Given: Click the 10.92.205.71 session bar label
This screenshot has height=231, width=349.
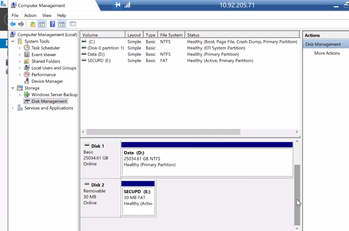Looking at the screenshot, I should pyautogui.click(x=237, y=5).
